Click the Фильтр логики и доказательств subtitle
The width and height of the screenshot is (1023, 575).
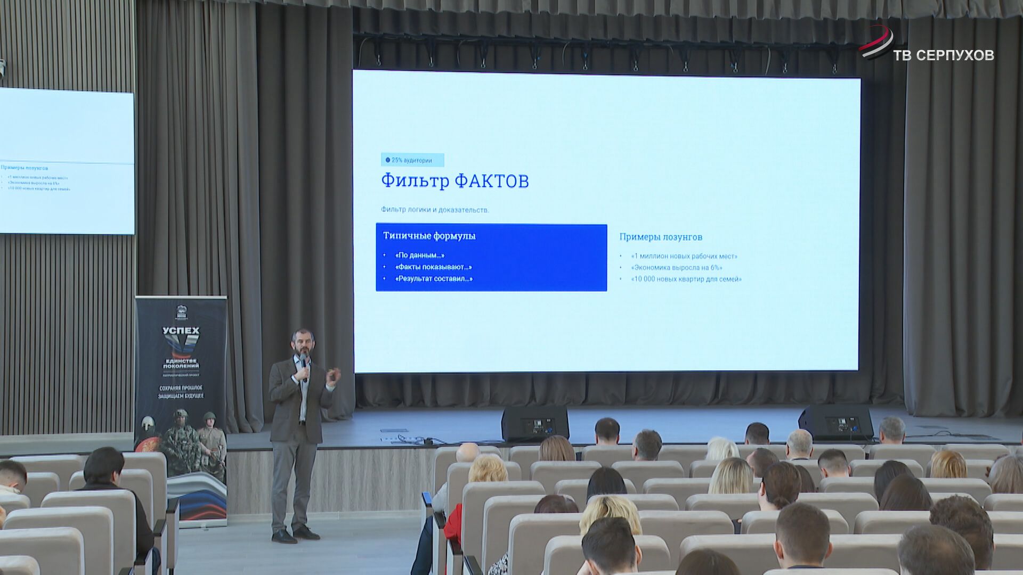coord(435,210)
